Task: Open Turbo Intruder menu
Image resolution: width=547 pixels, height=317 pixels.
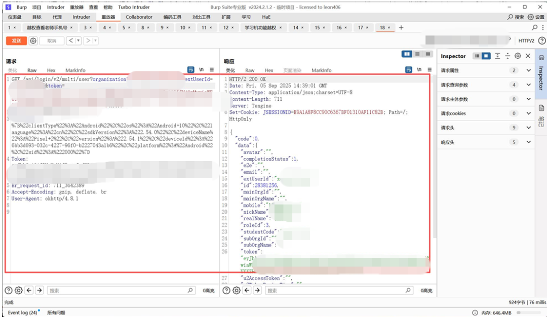Action: (x=134, y=7)
